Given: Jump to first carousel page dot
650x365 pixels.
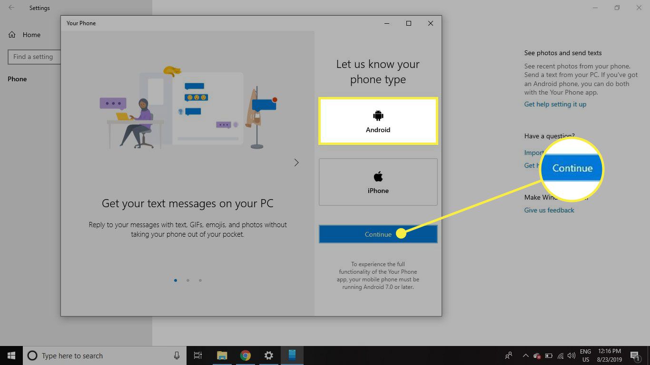Looking at the screenshot, I should 176,280.
